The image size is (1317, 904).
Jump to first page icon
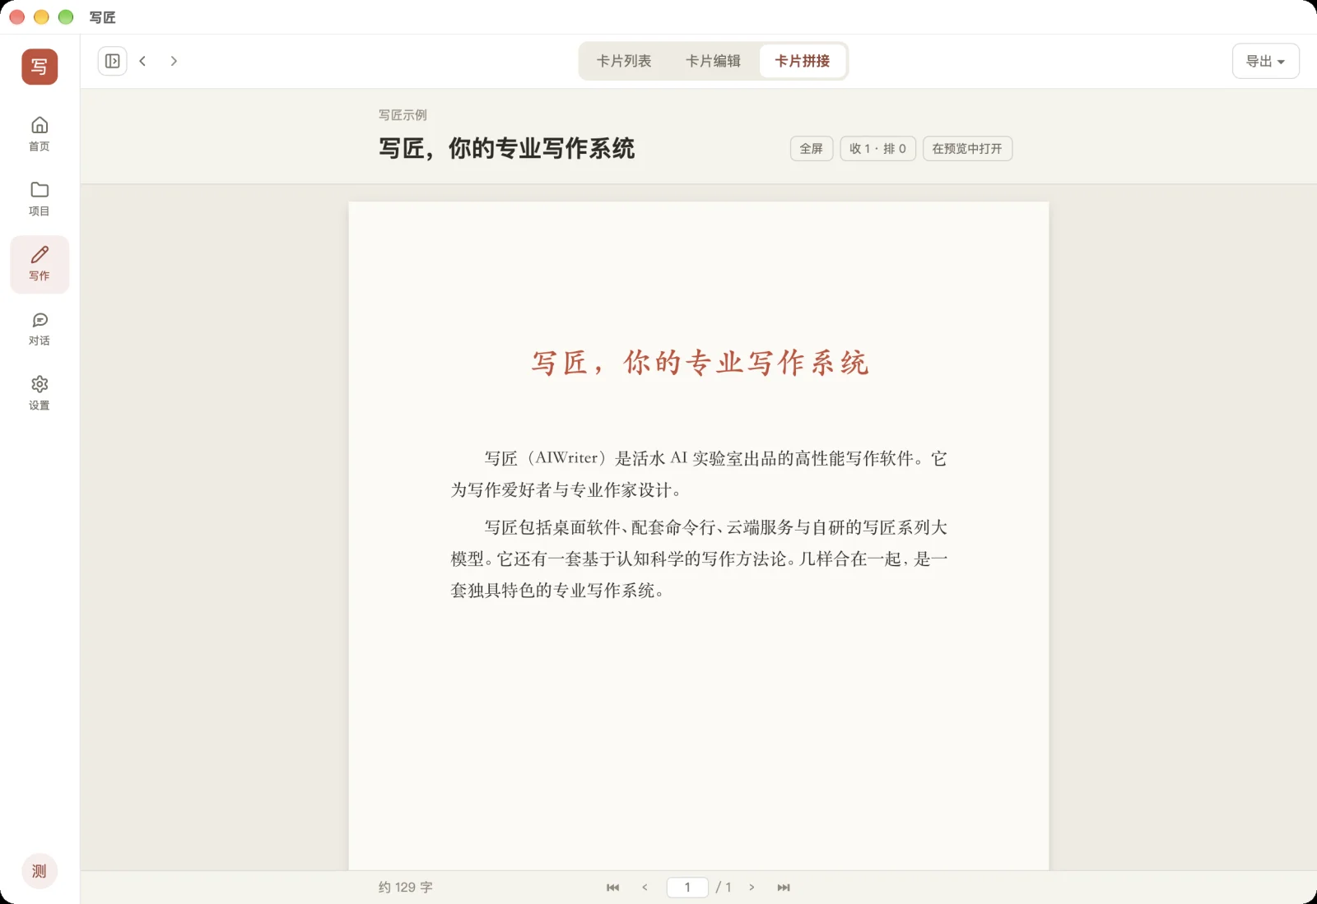(x=612, y=888)
